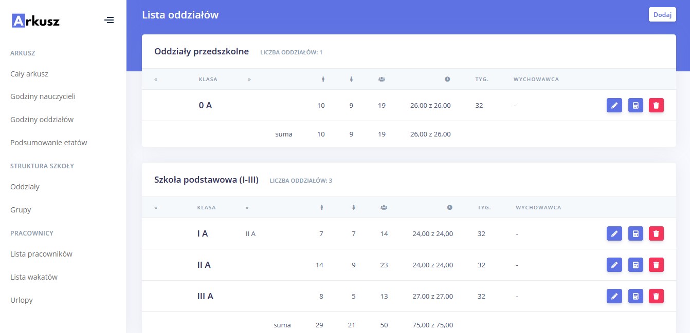Click previous « header in preschool table

click(x=155, y=79)
